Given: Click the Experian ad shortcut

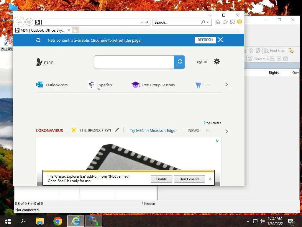Looking at the screenshot, I should tap(100, 85).
